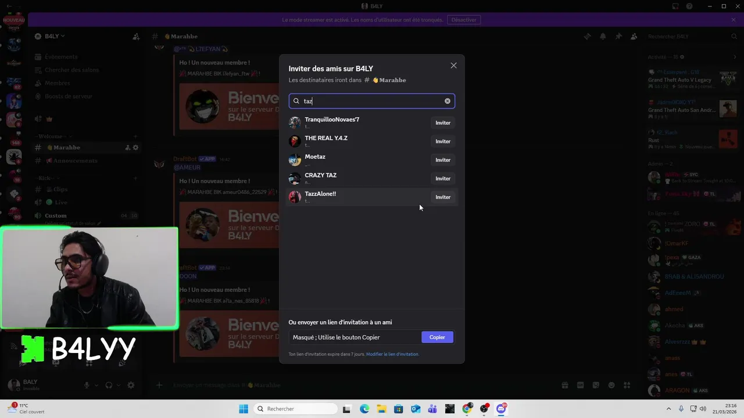Click the masked invite link field

coord(355,337)
